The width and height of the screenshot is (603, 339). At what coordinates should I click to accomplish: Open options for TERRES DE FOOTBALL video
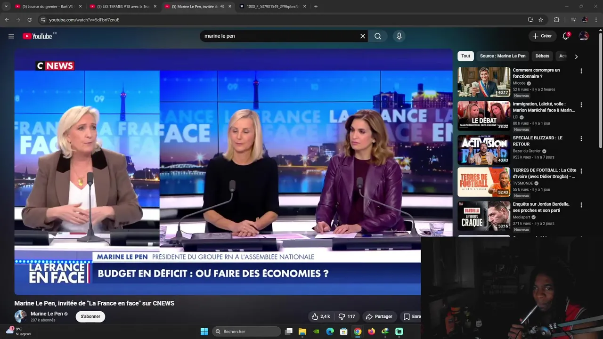tap(581, 171)
